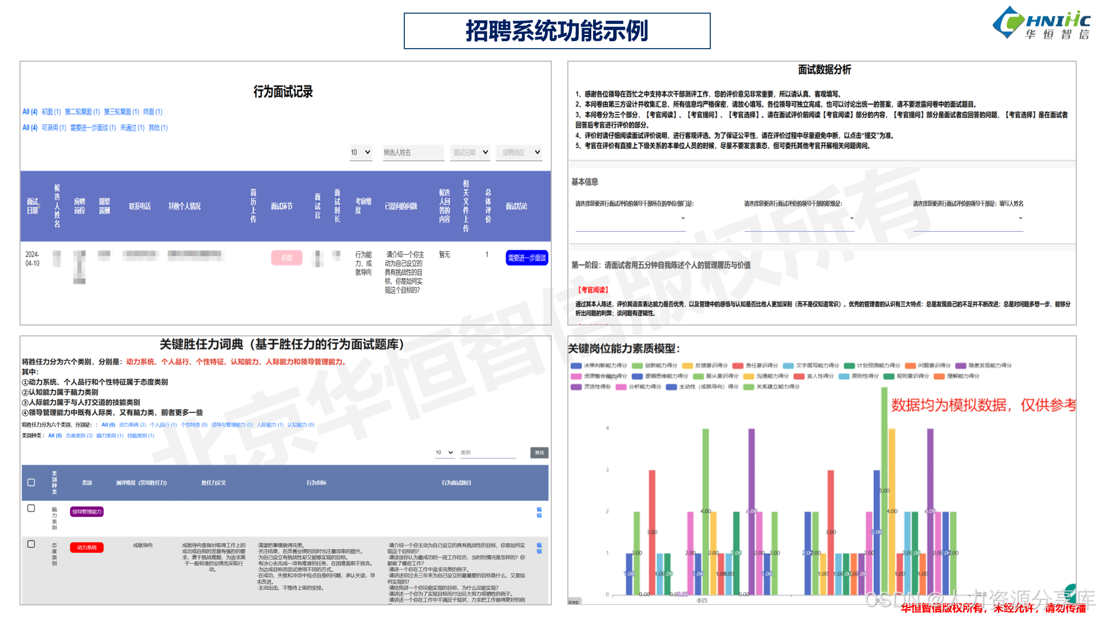Toggle the 创新能力得分 legend marker

(637, 366)
